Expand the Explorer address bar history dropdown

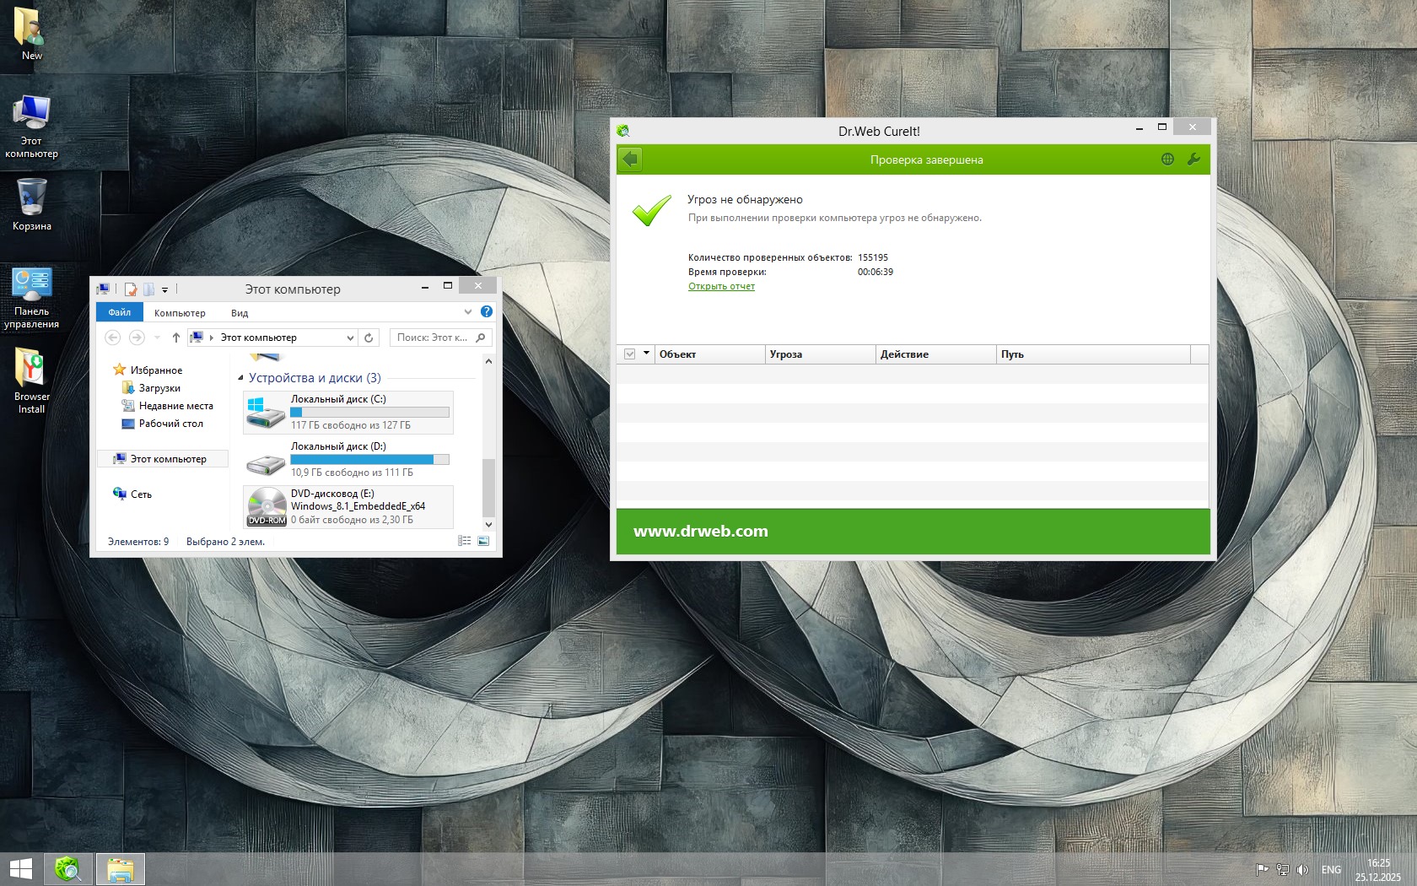[x=350, y=338]
